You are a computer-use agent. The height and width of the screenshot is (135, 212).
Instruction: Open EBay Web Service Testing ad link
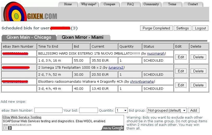(x=22, y=117)
